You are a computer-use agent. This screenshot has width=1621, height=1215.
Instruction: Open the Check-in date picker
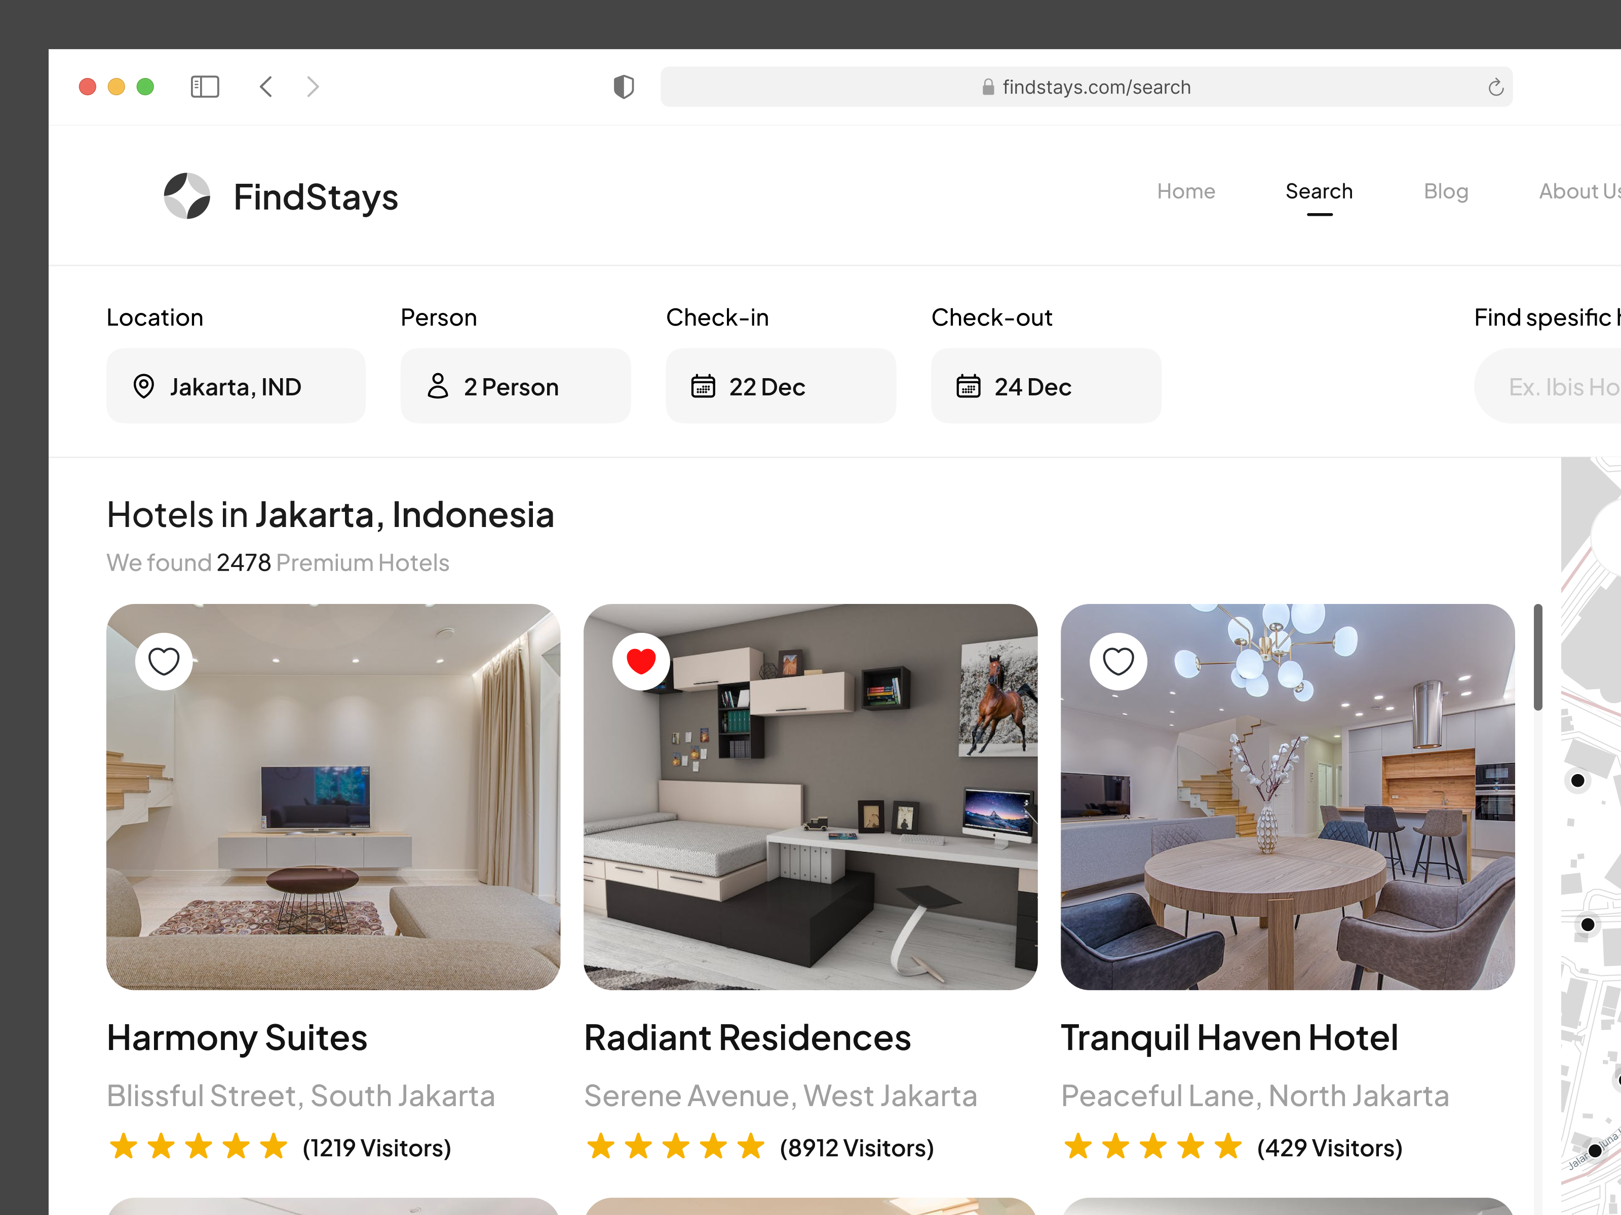point(780,386)
